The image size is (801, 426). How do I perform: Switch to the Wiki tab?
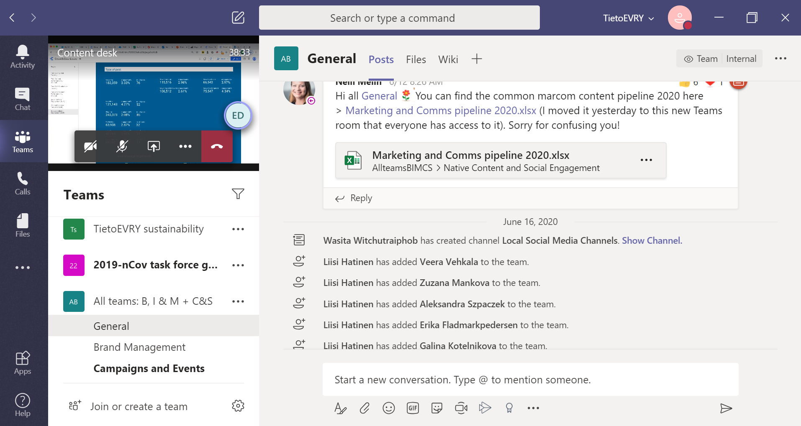[x=448, y=59]
